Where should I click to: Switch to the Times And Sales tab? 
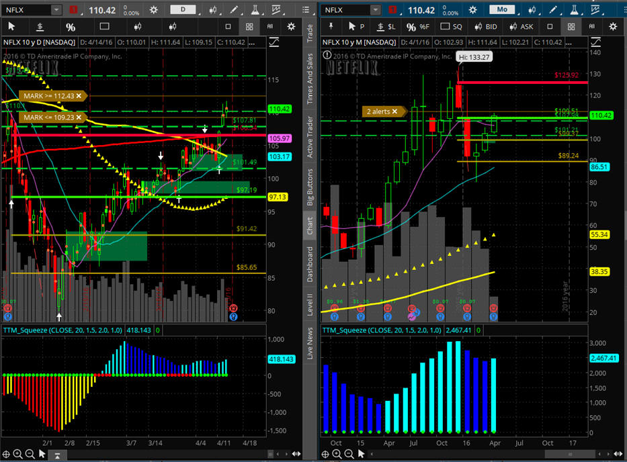point(310,80)
